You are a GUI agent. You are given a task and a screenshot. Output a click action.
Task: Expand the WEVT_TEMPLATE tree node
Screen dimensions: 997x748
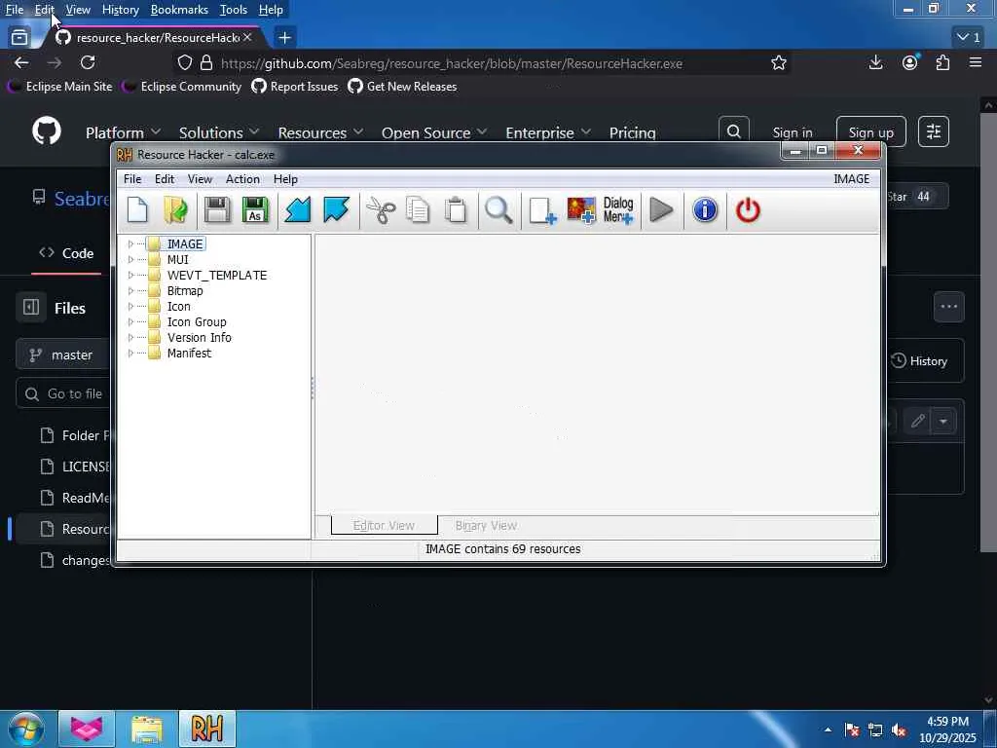click(130, 275)
